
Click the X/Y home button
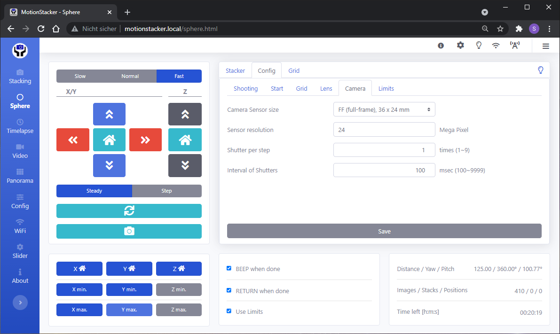[x=109, y=140]
